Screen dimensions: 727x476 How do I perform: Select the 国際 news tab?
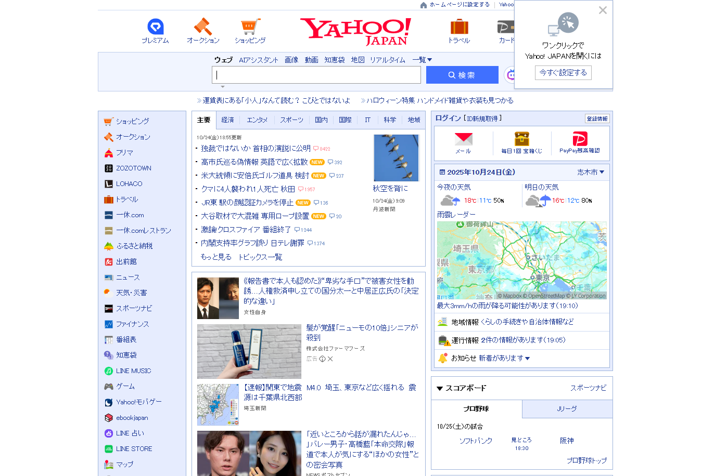click(345, 120)
